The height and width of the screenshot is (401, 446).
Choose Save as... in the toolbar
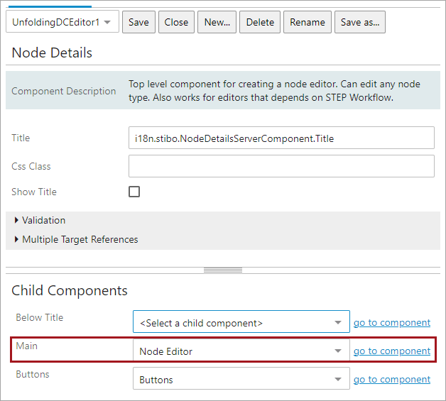[360, 22]
